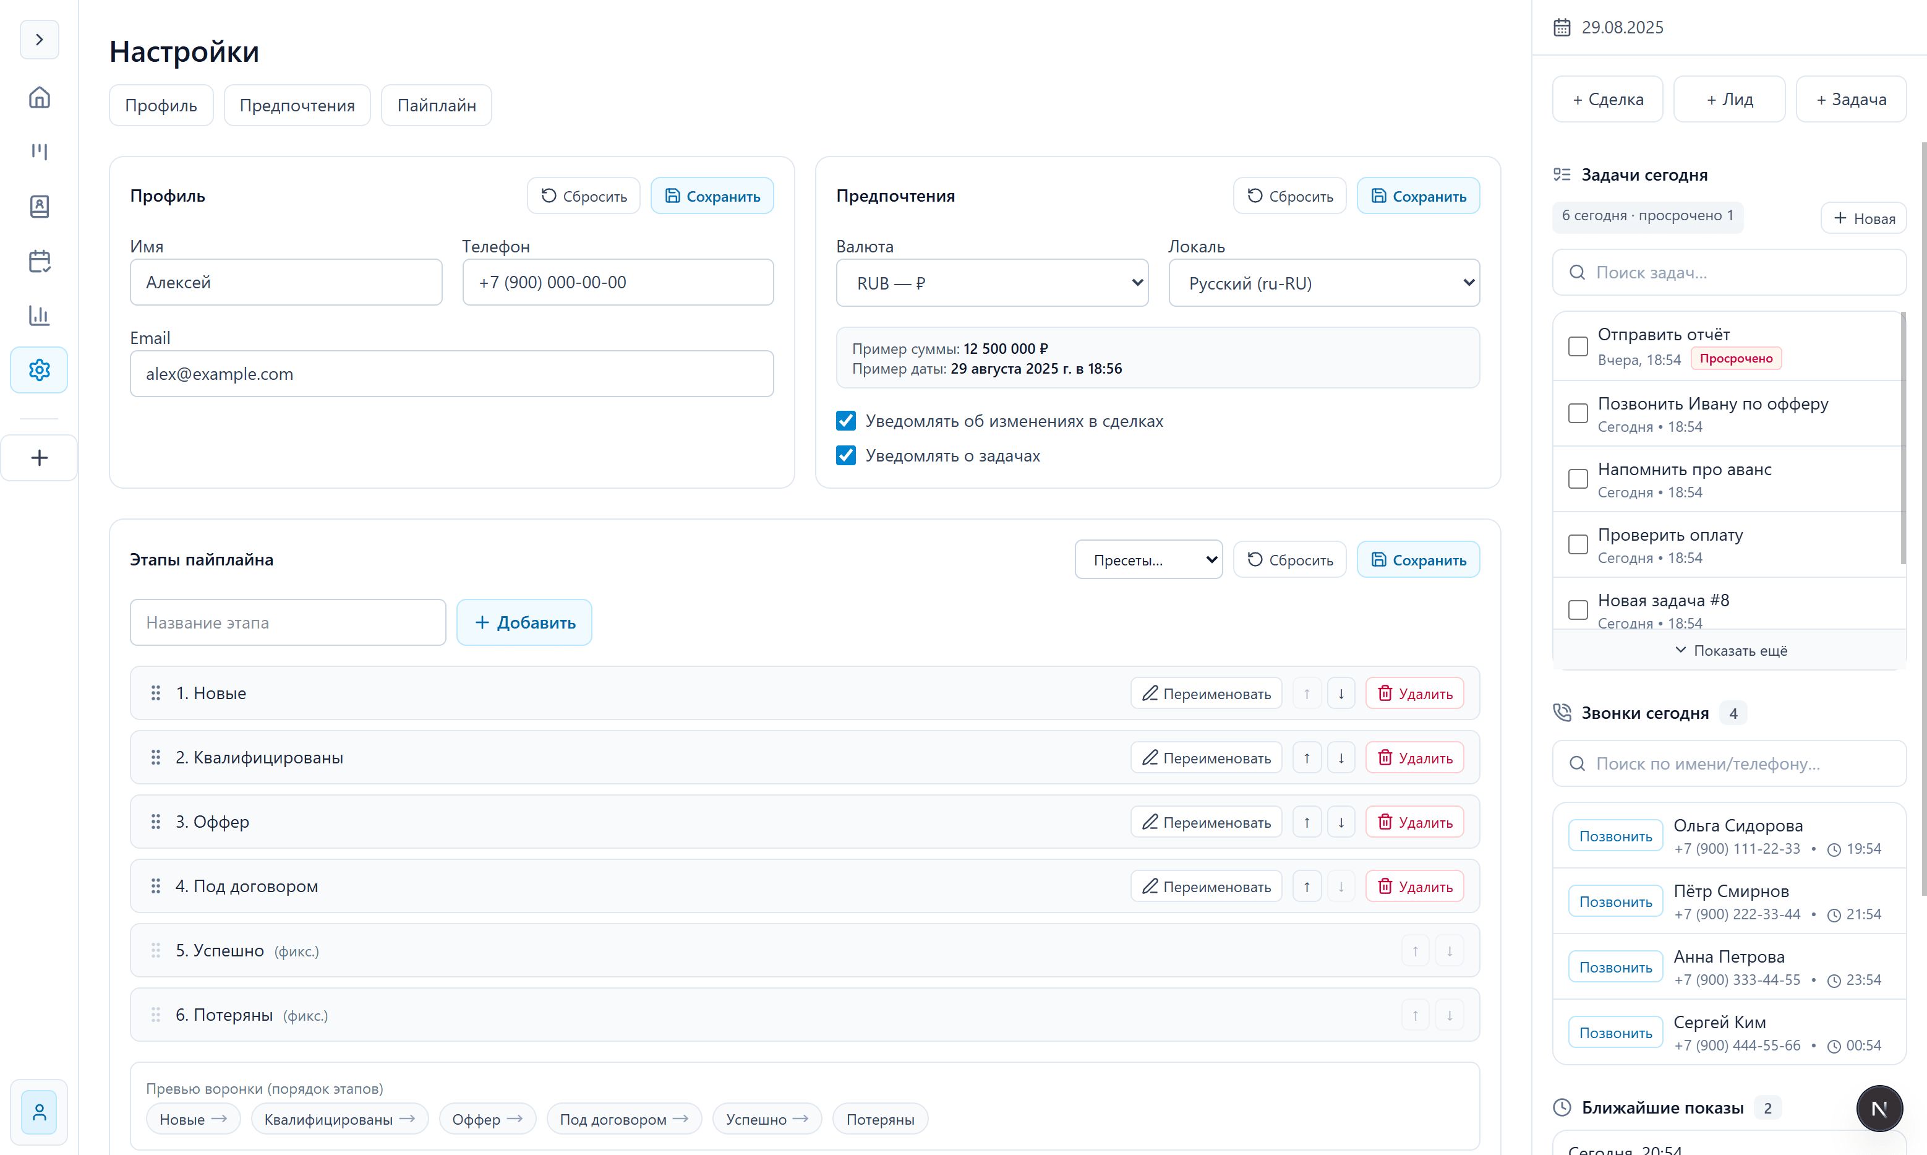Click the plus icon in sidebar

pyautogui.click(x=39, y=458)
